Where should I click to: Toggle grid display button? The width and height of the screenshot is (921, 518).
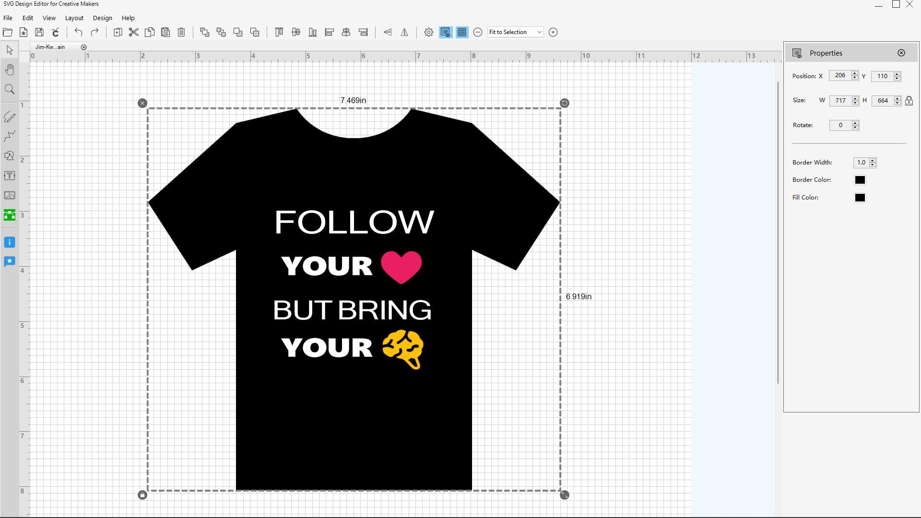(462, 32)
